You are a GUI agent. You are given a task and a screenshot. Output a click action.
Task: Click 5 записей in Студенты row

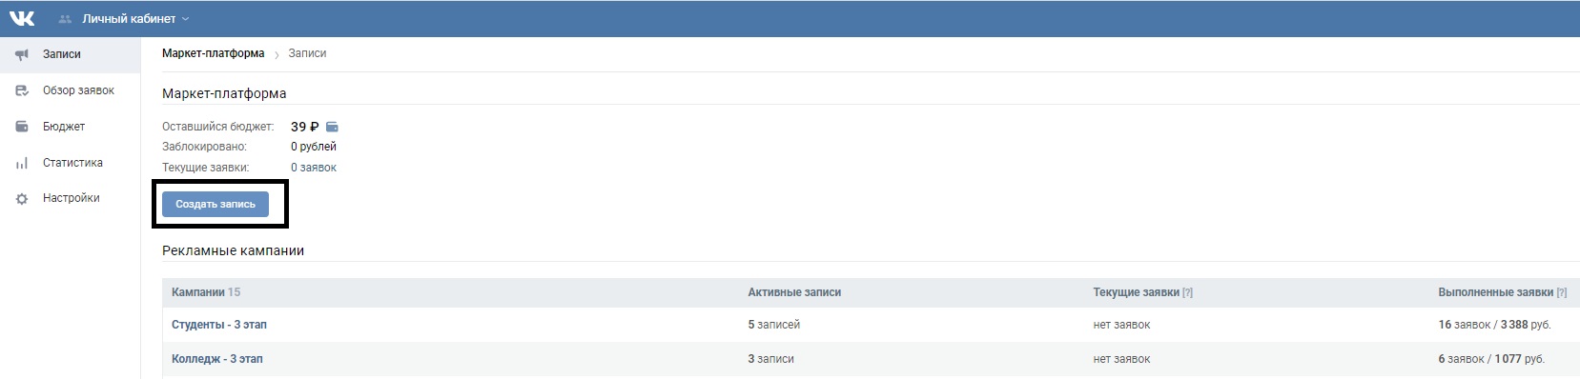[x=774, y=325]
